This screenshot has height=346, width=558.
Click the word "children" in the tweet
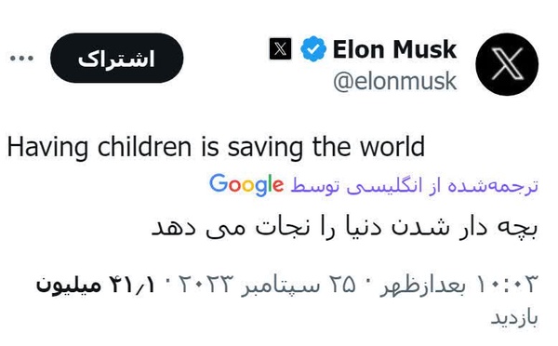point(144,146)
